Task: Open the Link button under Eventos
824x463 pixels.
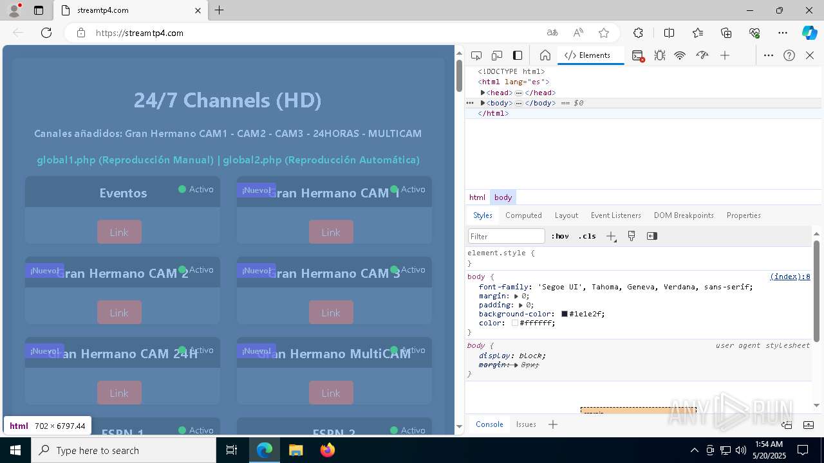Action: 119,232
